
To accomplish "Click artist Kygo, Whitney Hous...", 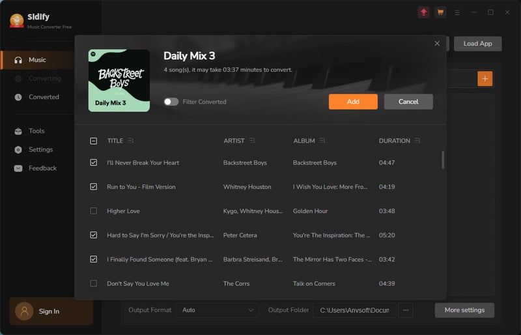I will click(x=253, y=211).
